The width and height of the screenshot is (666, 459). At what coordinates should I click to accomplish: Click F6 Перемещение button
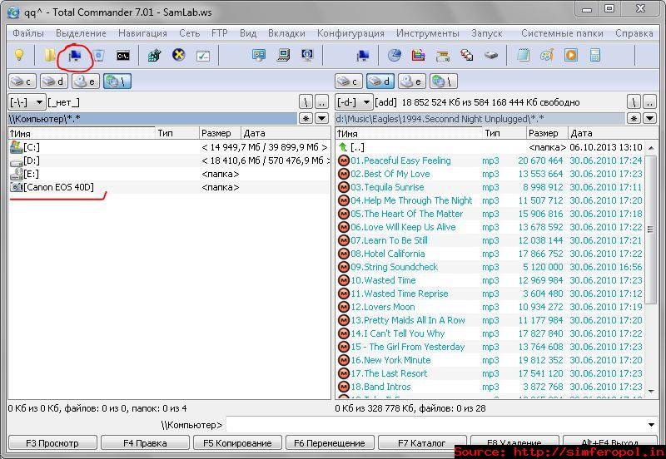pyautogui.click(x=330, y=443)
